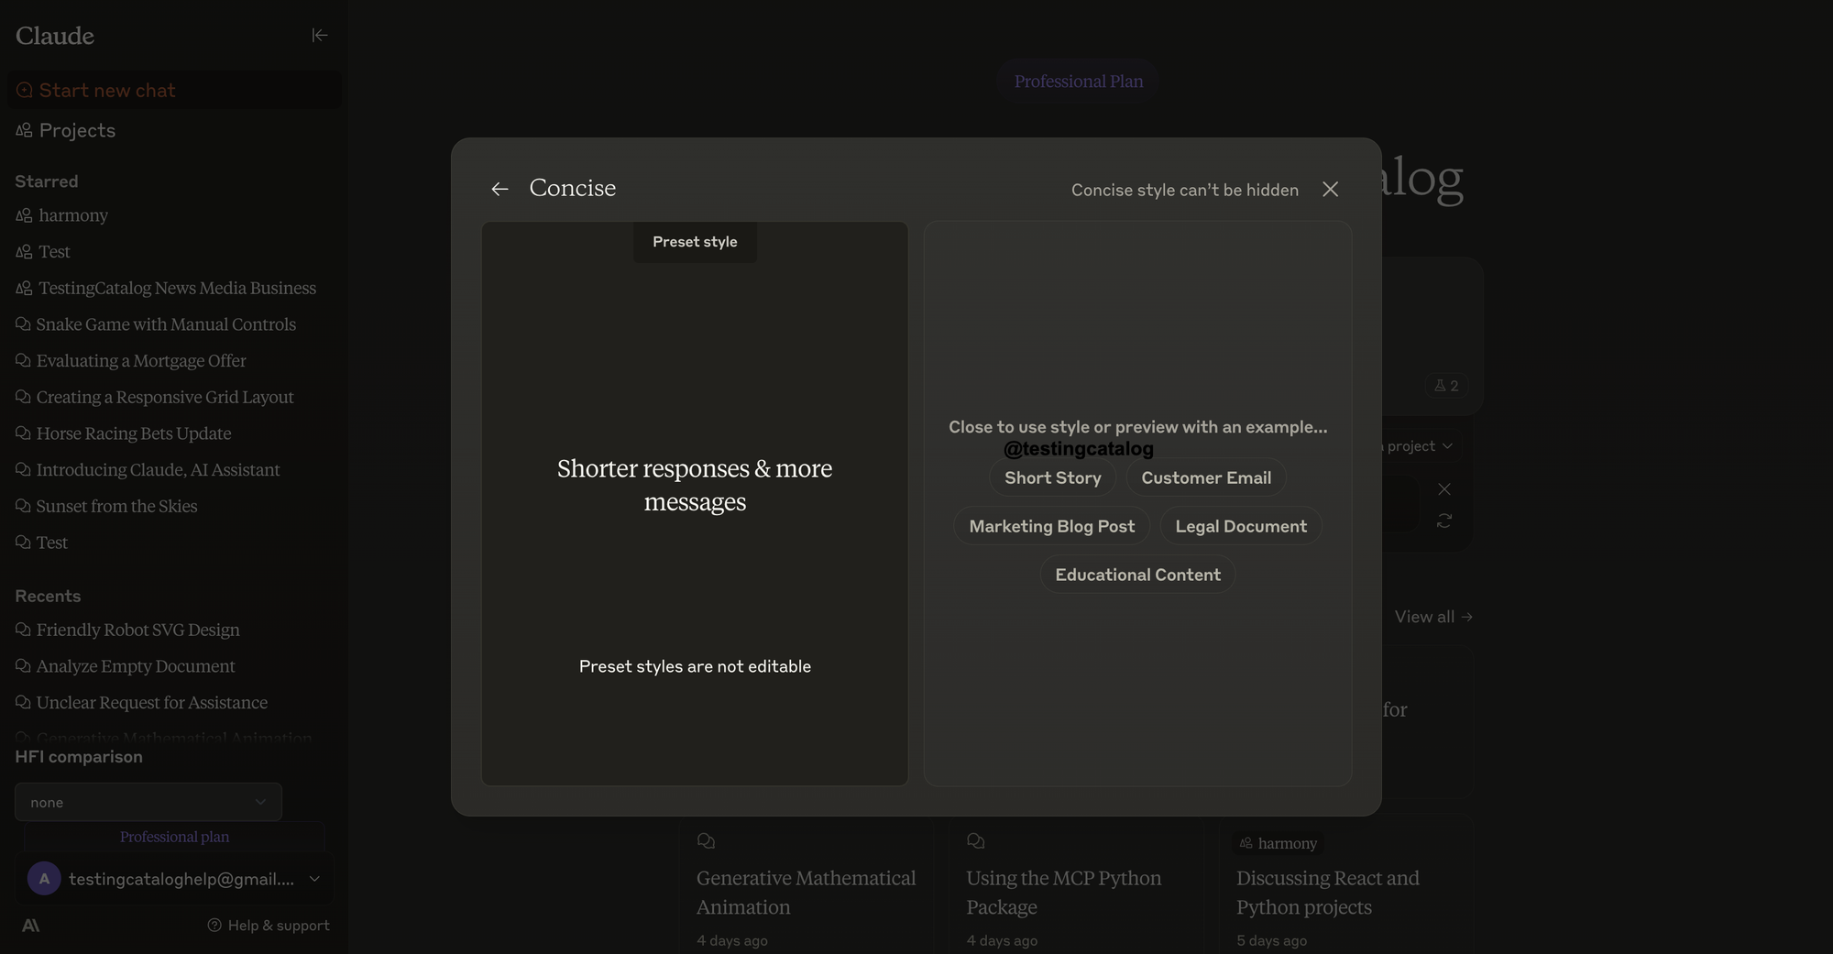Viewport: 1833px width, 954px height.
Task: Click the "Concise style can't be hidden" notice
Action: (x=1185, y=190)
